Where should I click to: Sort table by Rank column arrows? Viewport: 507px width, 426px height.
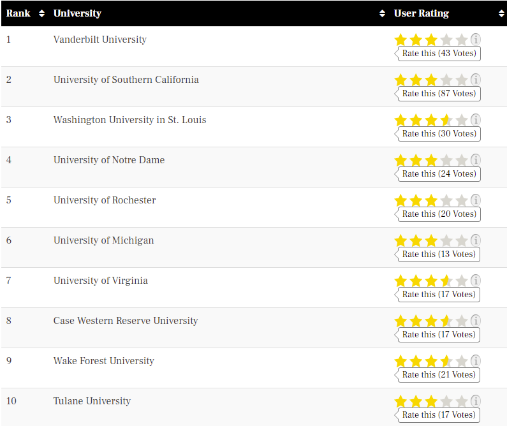tap(41, 13)
